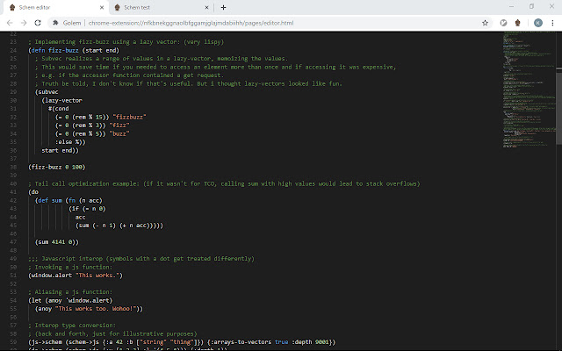Click the "(sum 4141 0))" expression
Screen dimensions: 562x351
pos(56,242)
